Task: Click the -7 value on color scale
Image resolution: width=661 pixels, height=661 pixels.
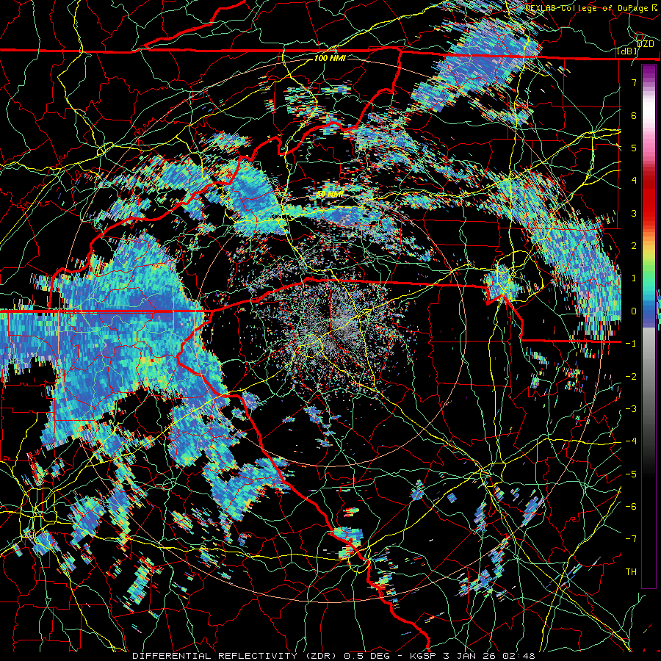Action: coord(630,539)
